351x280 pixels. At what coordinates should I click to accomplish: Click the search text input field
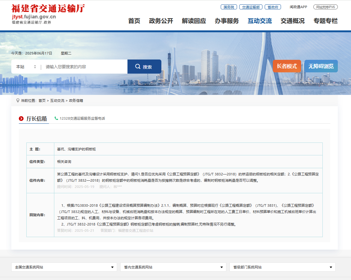pyautogui.click(x=85, y=67)
